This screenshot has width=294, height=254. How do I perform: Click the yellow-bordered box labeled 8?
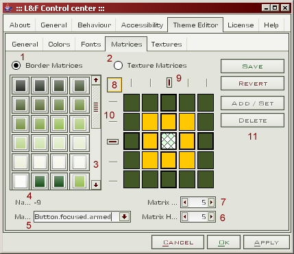point(114,85)
